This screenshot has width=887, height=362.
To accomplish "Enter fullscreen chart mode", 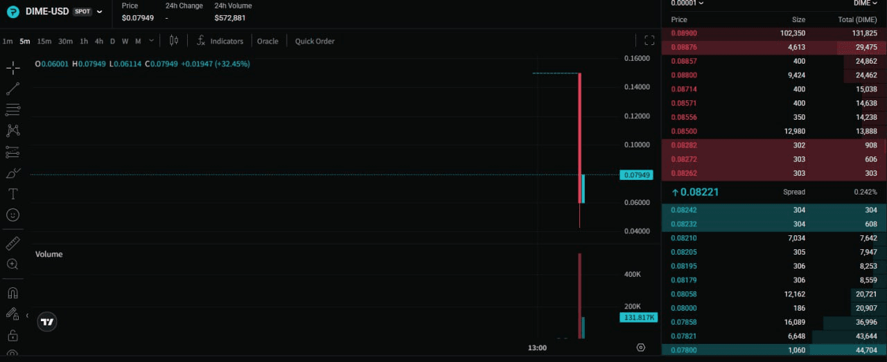I will (649, 40).
